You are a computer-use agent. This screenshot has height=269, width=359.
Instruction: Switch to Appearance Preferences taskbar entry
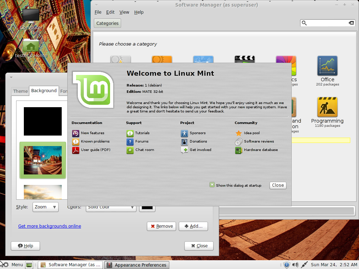(x=137, y=265)
